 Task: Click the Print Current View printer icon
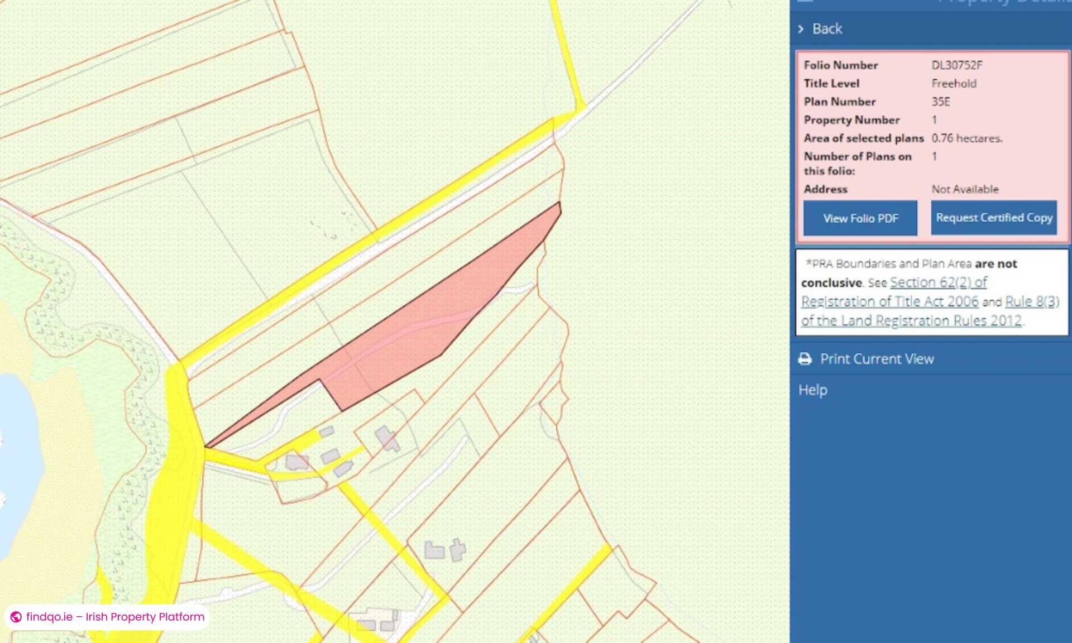pos(806,359)
